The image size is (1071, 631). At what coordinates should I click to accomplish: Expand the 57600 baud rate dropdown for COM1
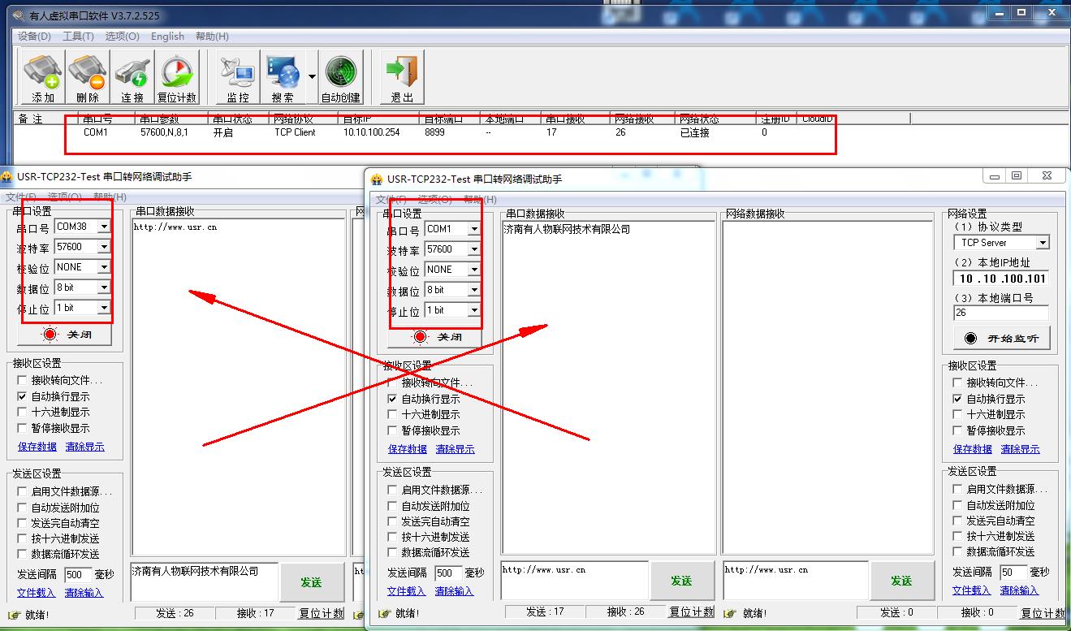click(x=474, y=249)
